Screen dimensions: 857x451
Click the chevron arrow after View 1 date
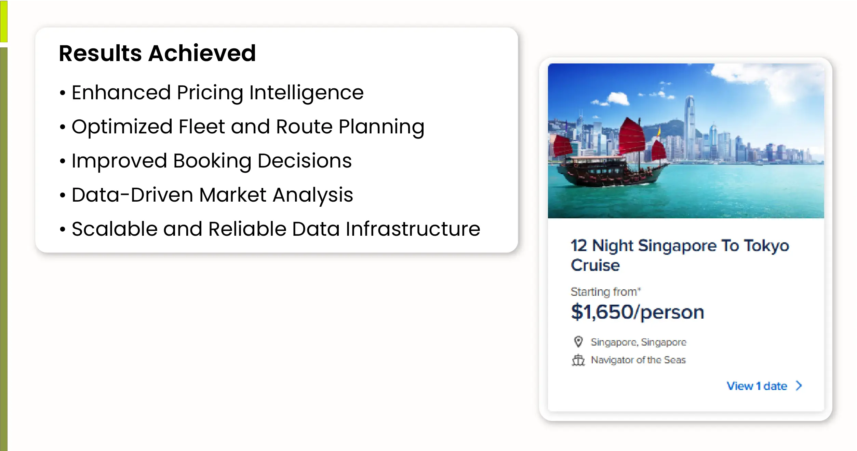coord(799,386)
